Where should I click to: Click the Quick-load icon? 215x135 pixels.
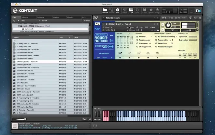(137, 10)
